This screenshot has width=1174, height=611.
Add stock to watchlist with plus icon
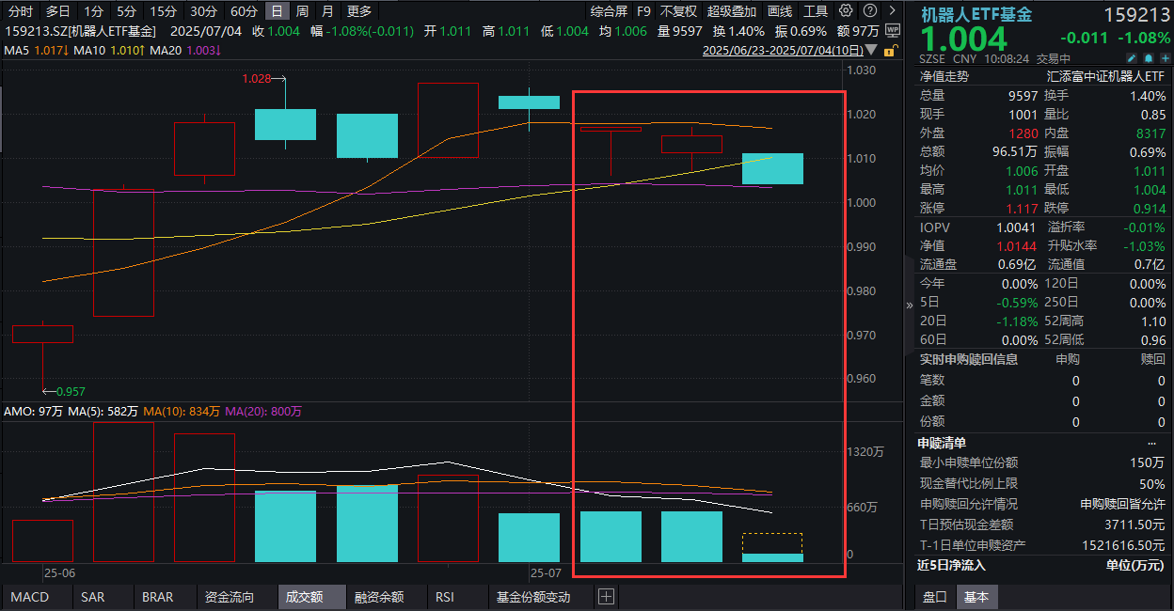pyautogui.click(x=1164, y=58)
